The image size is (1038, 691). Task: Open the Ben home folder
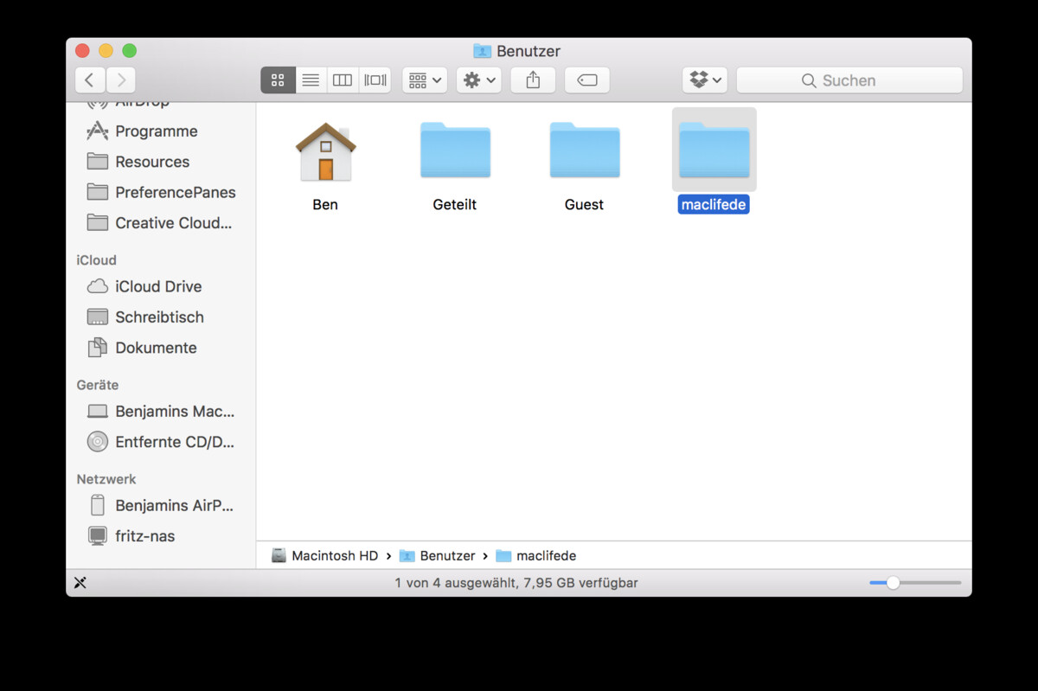click(324, 151)
